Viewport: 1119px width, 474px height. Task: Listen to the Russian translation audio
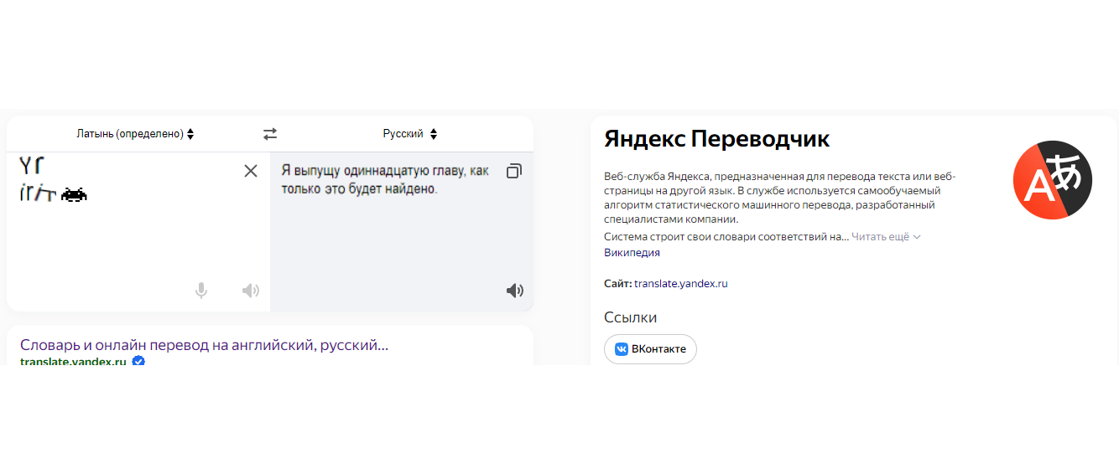(x=515, y=291)
